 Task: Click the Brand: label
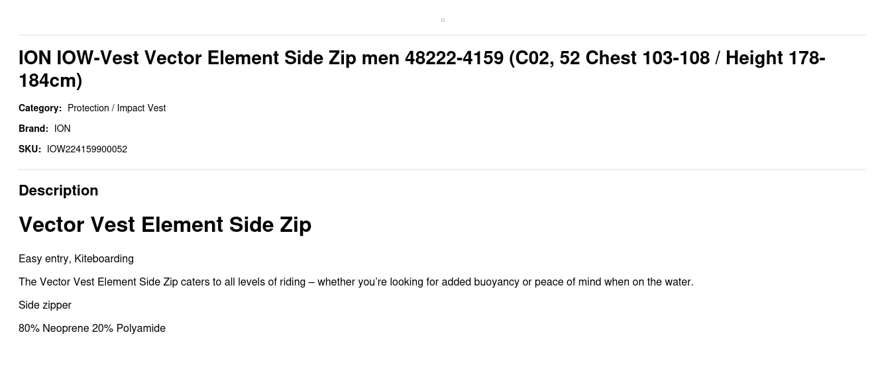(33, 129)
